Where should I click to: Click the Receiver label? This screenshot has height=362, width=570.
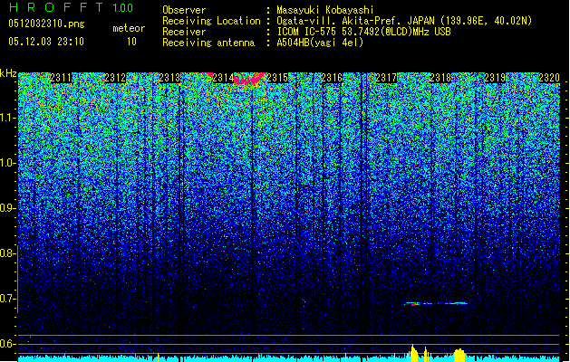click(184, 32)
